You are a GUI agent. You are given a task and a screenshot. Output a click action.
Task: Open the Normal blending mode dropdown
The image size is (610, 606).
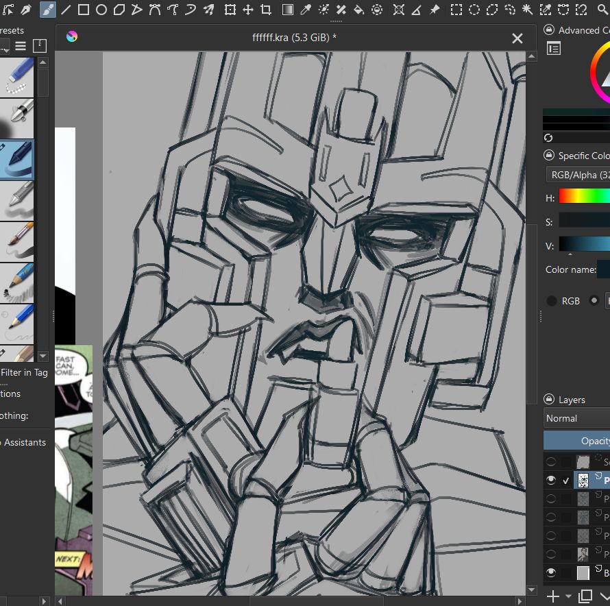click(x=576, y=418)
